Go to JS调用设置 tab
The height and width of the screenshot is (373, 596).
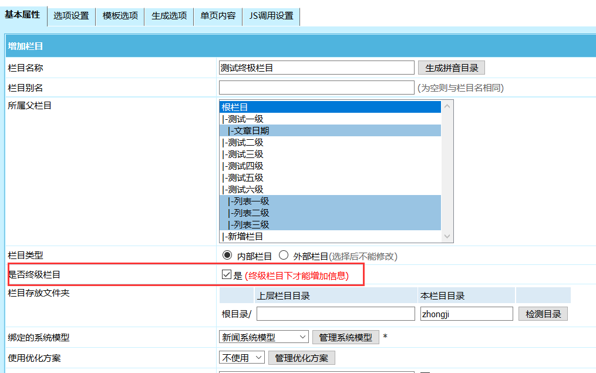(271, 16)
